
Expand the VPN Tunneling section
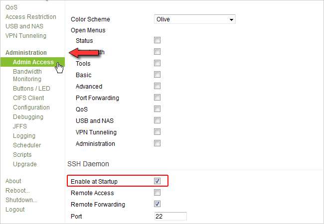tap(25, 36)
